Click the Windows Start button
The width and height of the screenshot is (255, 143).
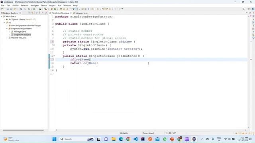click(54, 139)
